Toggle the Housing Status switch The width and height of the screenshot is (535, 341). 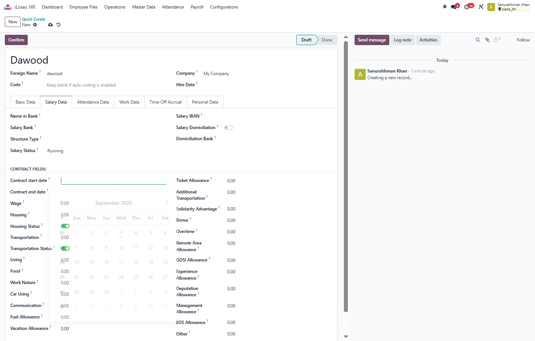click(x=65, y=226)
